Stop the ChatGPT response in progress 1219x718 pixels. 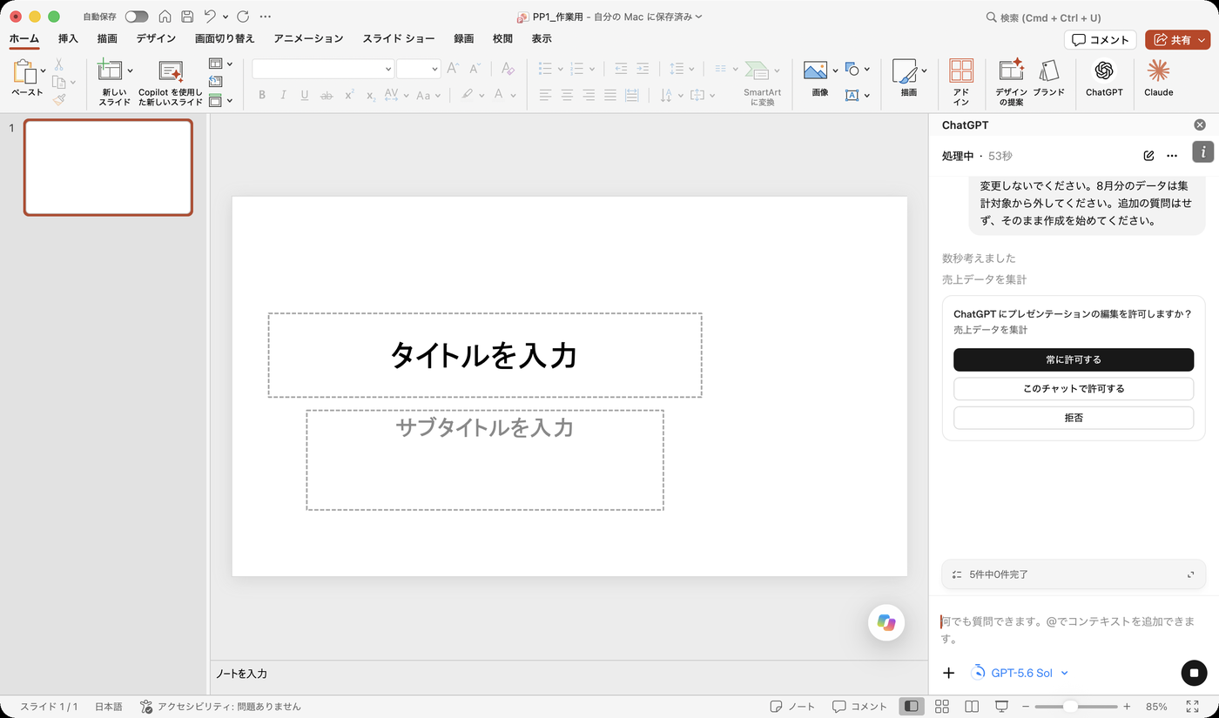point(1194,673)
